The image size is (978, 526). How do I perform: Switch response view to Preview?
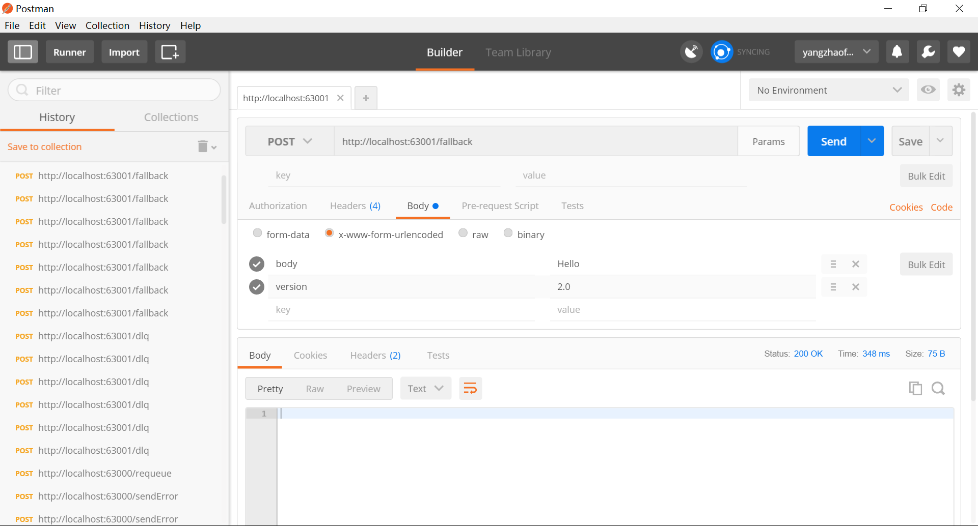363,389
